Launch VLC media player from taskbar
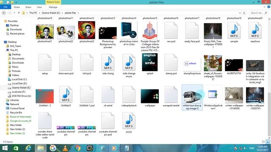Viewport: 271px width, 152px height. (x=65, y=148)
